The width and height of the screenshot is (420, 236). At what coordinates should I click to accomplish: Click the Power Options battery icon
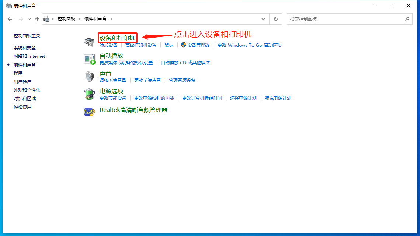(89, 94)
